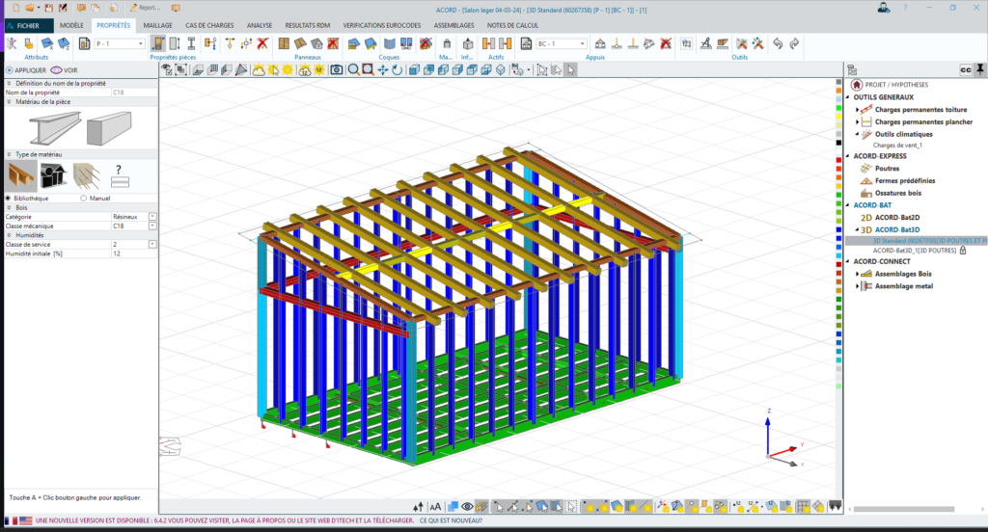
Task: Select Ossatures bois in ACORD-EXPRESS
Action: tap(898, 194)
